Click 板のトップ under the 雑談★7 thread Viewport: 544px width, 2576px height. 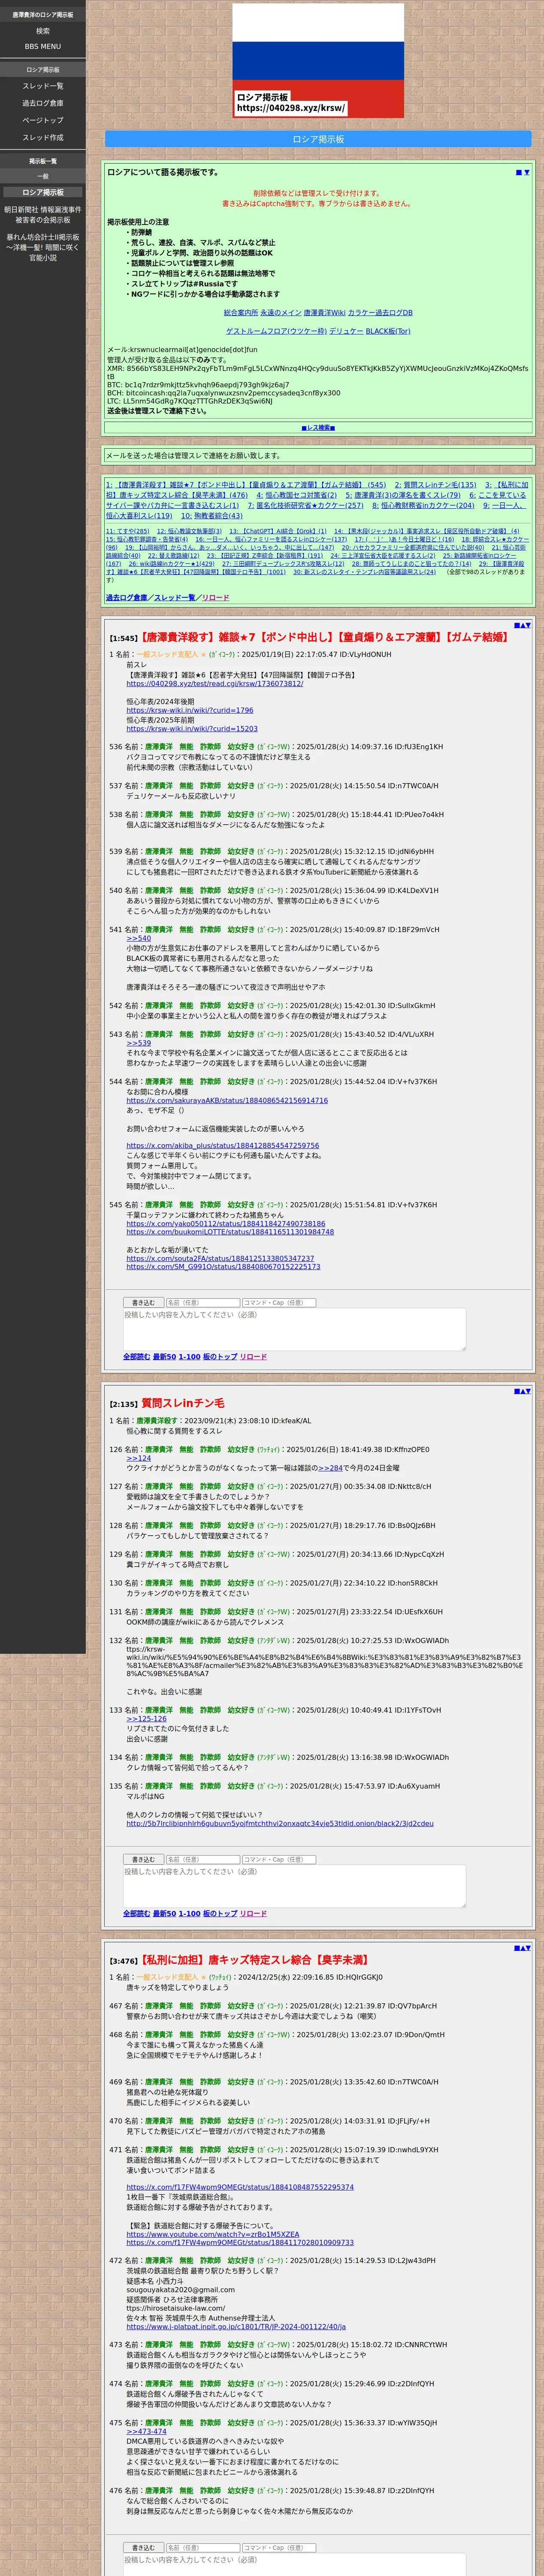[x=220, y=1357]
